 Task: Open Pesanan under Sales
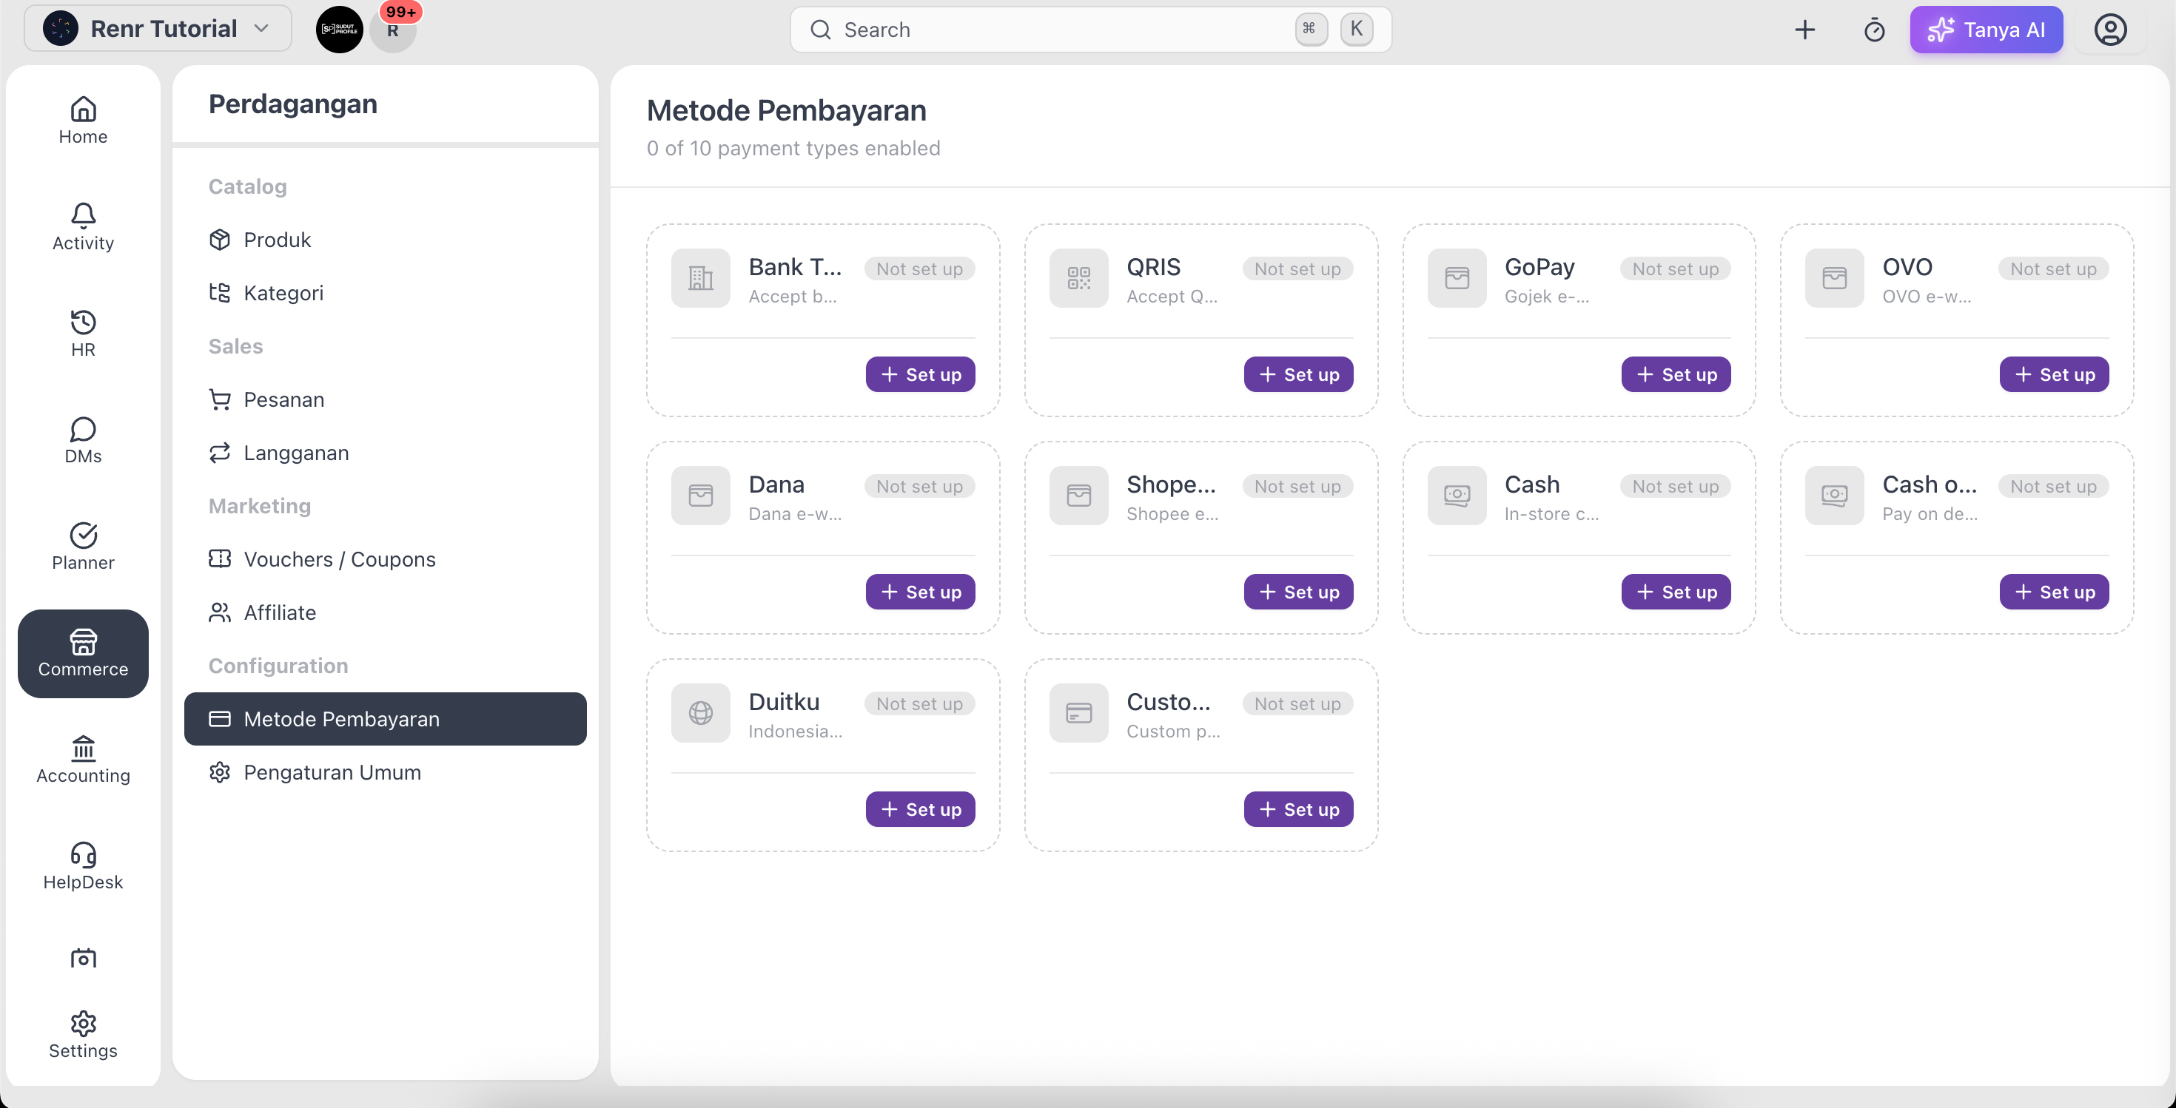(385, 399)
